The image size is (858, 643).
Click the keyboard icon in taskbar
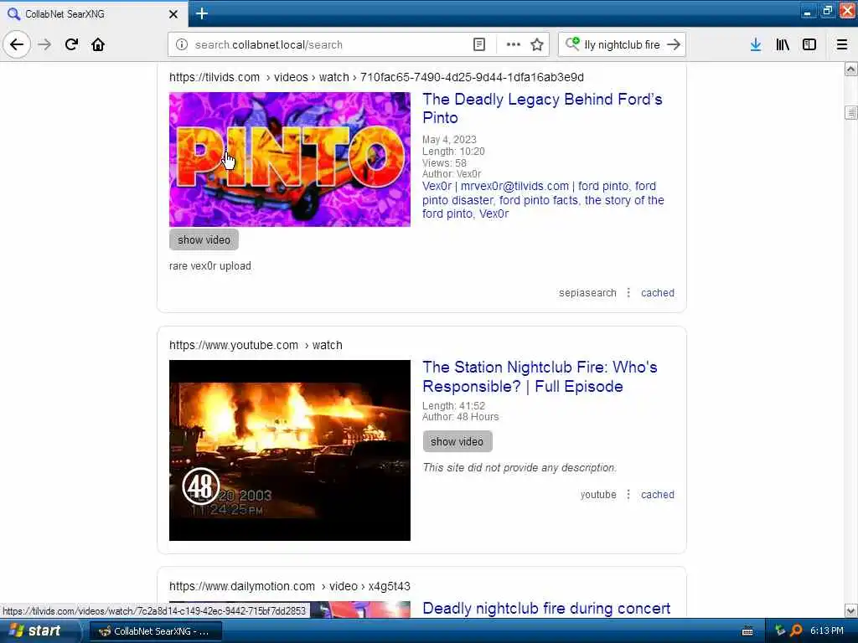click(x=747, y=631)
